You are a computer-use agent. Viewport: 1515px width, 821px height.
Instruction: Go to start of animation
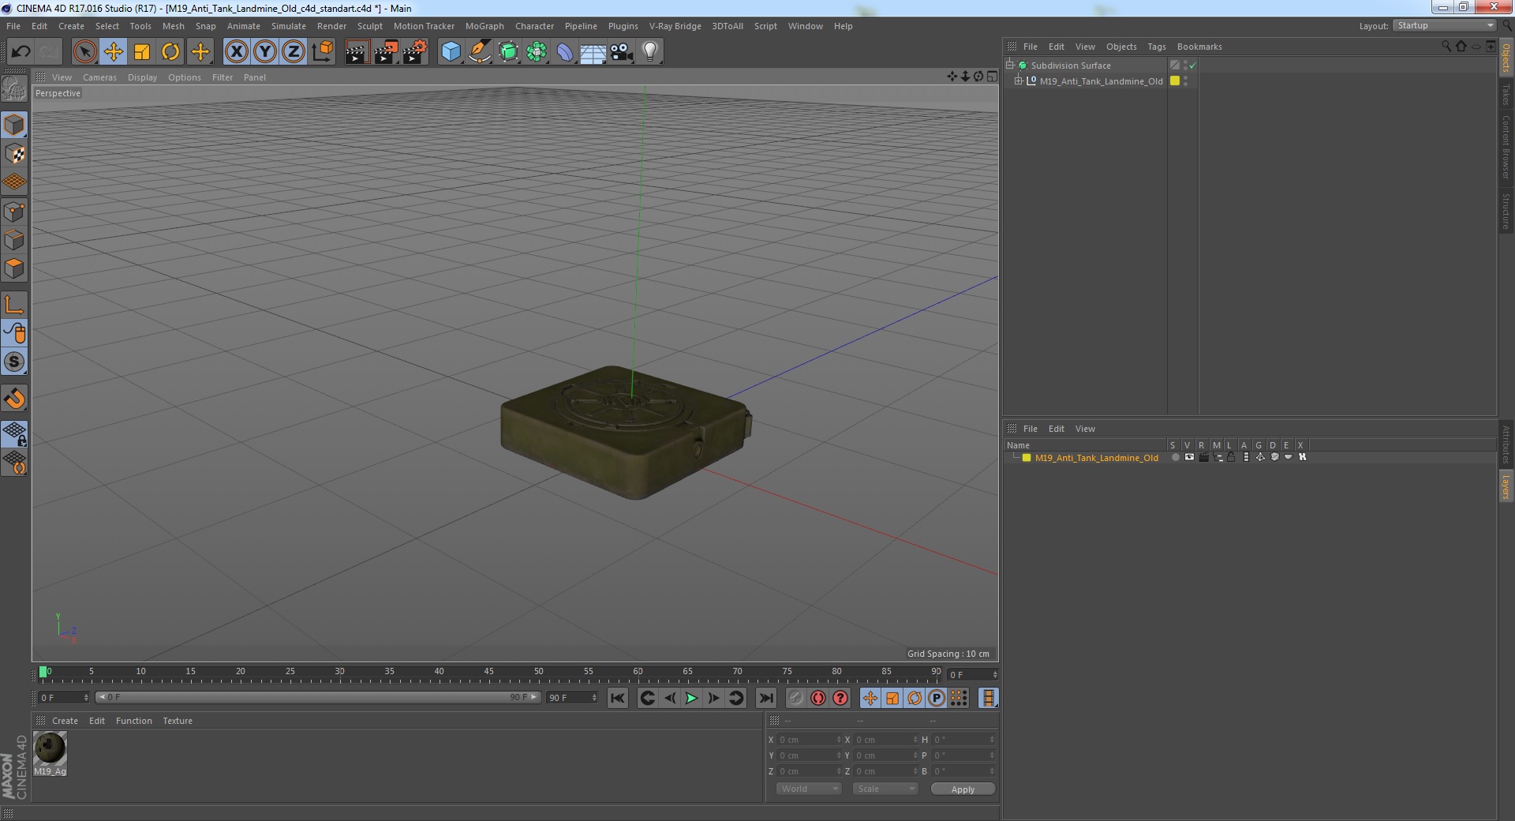click(x=618, y=698)
